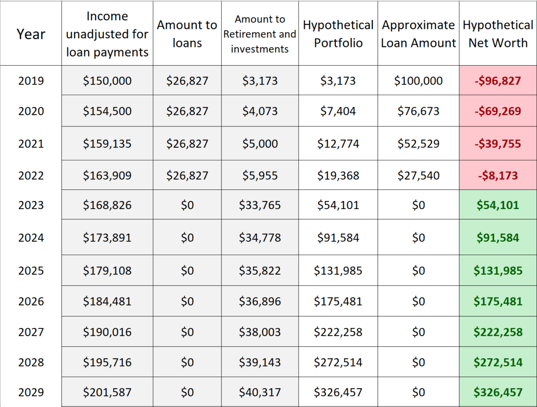Click the 2023 investments amount $33,765

260,205
